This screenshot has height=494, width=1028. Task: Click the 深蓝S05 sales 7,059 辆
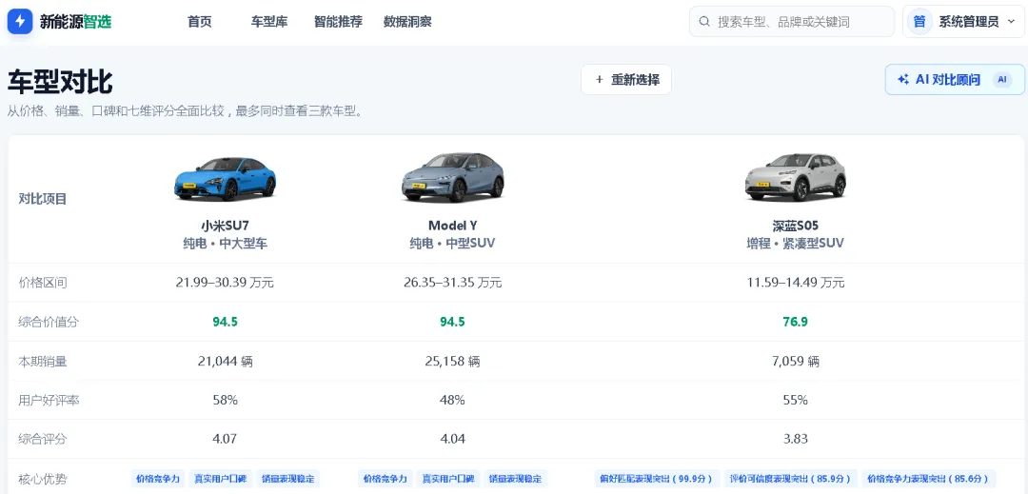coord(795,361)
